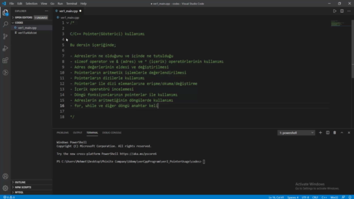This screenshot has height=199, width=354.
Task: Click the Win32 configuration status item
Action: [334, 197]
